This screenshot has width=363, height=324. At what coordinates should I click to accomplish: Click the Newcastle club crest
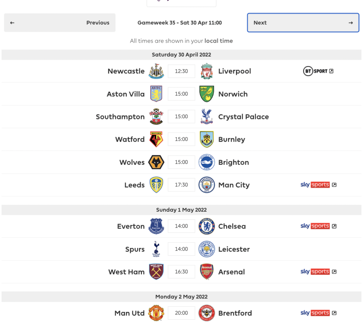(x=156, y=71)
